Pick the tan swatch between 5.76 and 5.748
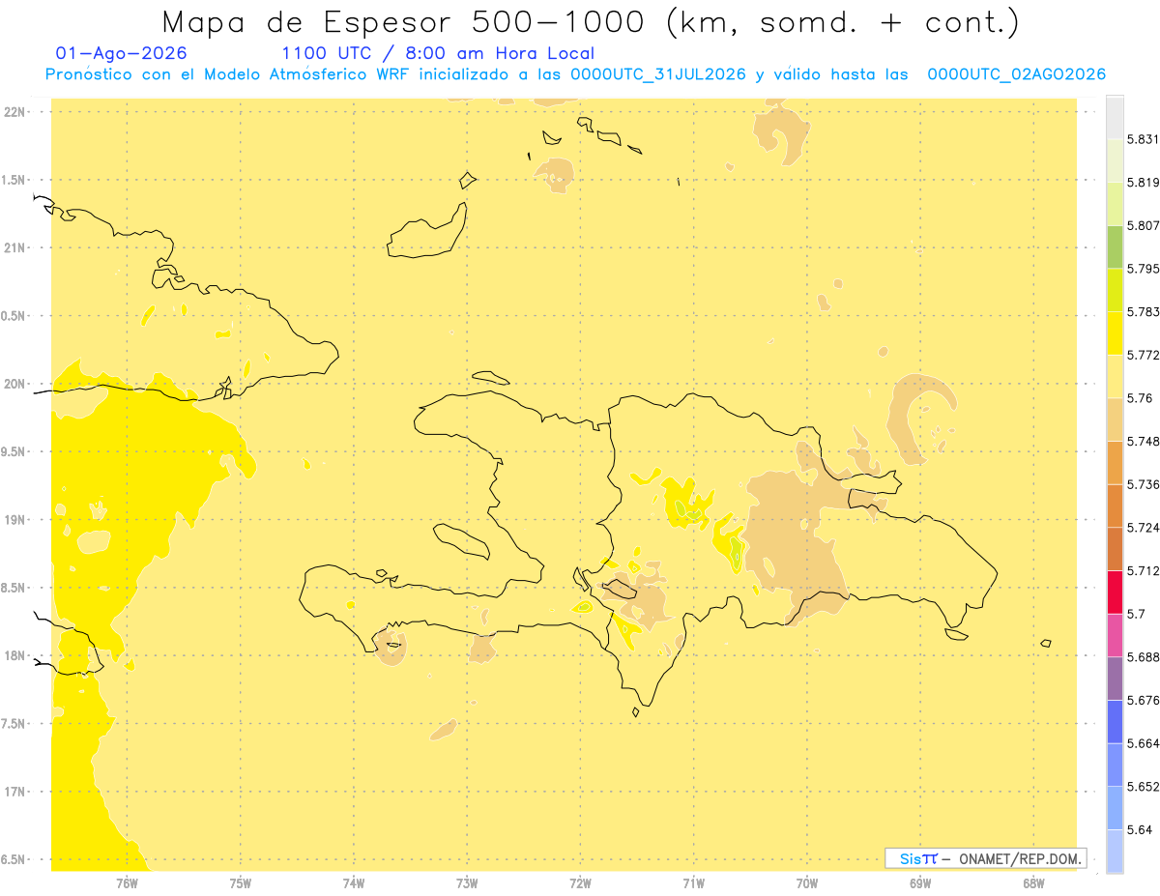The image size is (1160, 896). pyautogui.click(x=1115, y=419)
